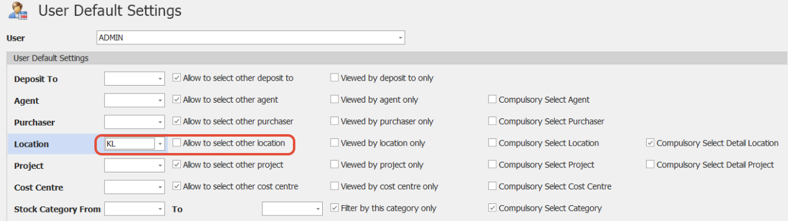
Task: Enable Compulsory Select Purchaser checkbox
Action: coord(492,121)
